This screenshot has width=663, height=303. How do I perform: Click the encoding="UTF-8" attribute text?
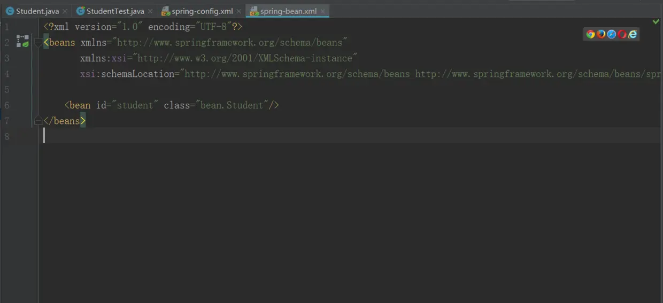[190, 27]
